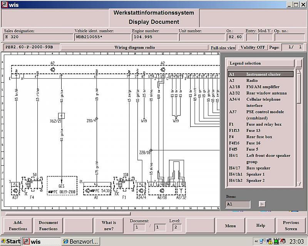Open Document Functions

49,226
